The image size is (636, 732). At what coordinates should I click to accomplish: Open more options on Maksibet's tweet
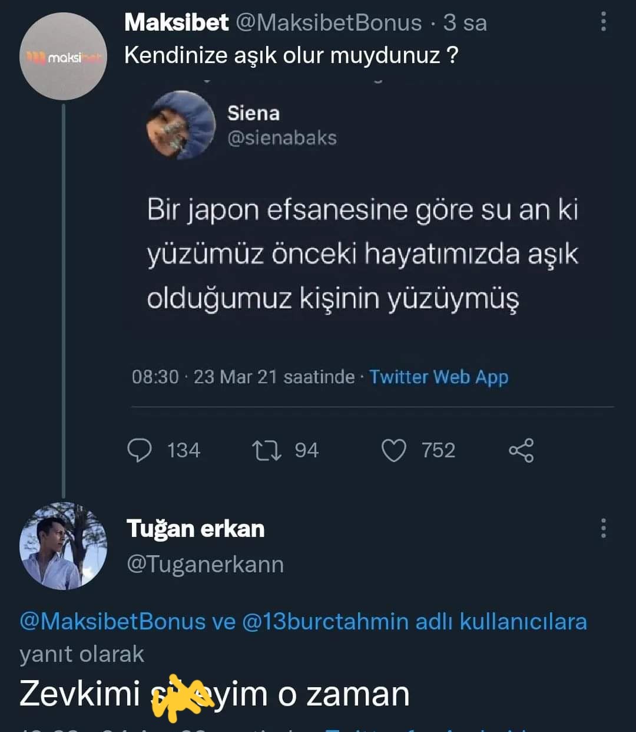pos(603,22)
